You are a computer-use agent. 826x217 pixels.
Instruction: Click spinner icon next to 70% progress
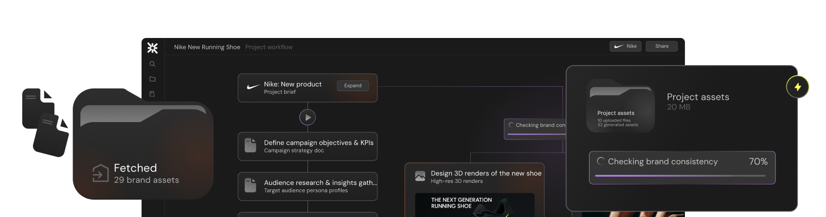(x=600, y=161)
